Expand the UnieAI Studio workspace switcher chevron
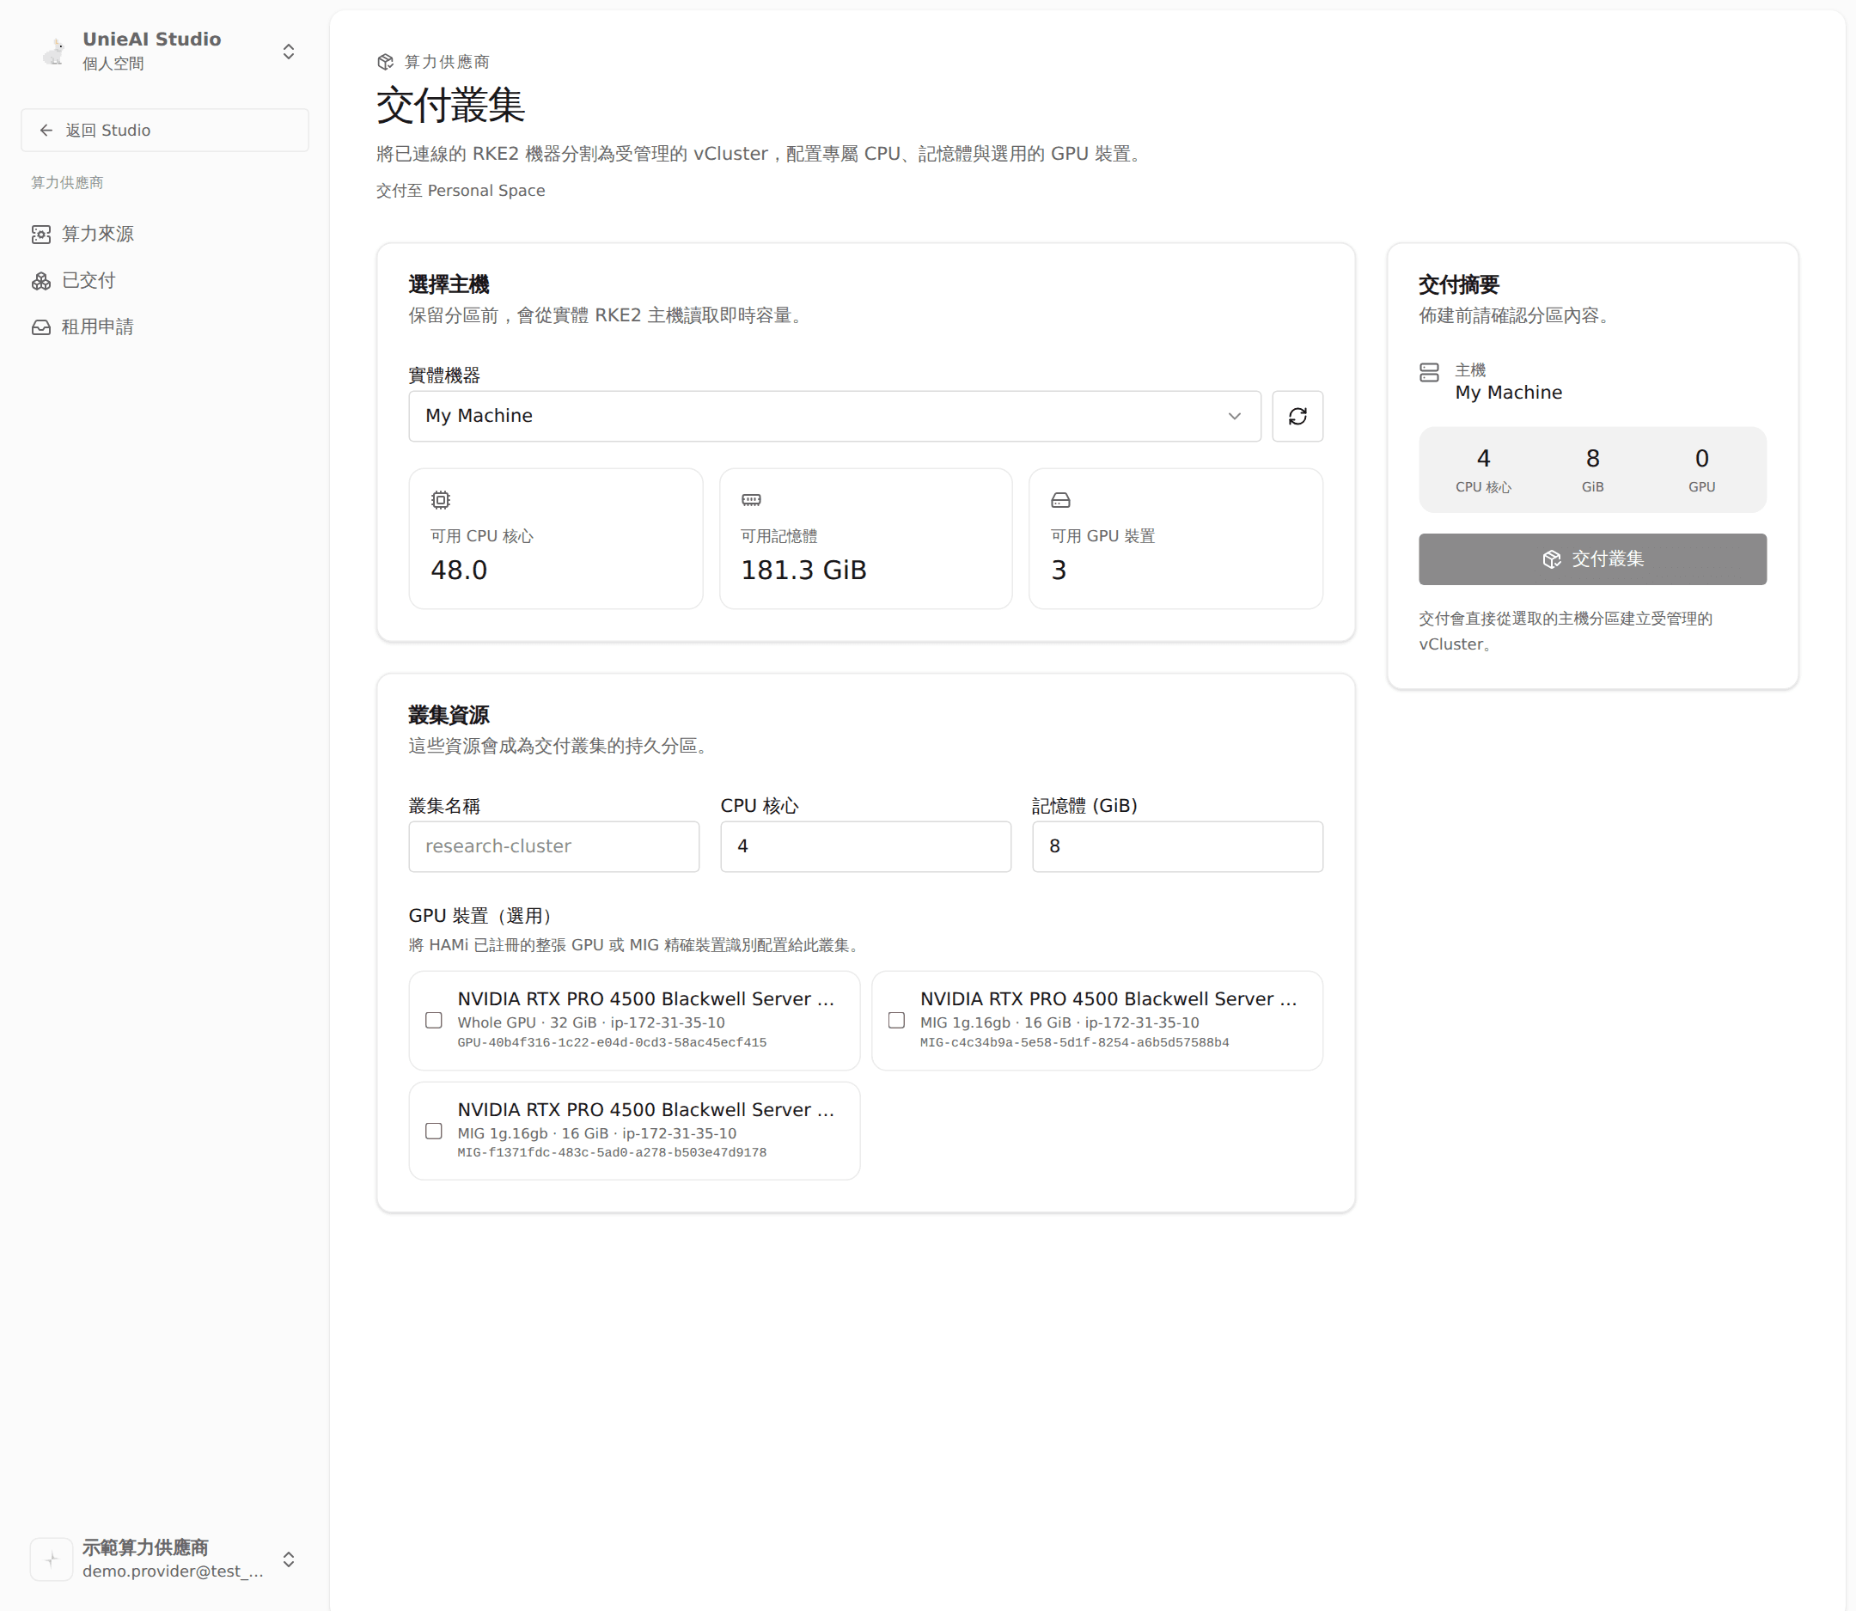Viewport: 1856px width, 1611px height. [289, 52]
